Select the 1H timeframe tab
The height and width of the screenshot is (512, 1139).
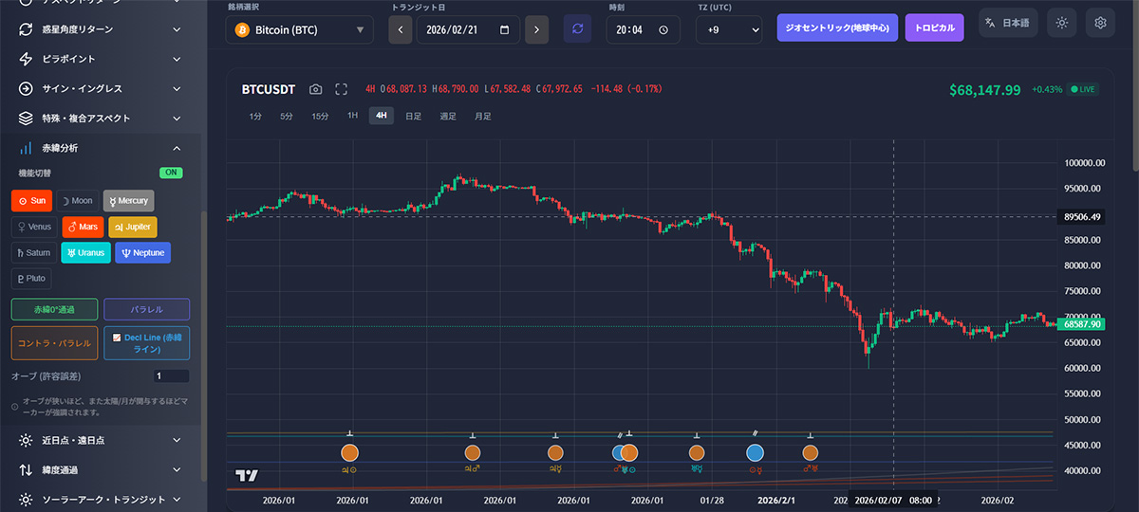coord(352,117)
